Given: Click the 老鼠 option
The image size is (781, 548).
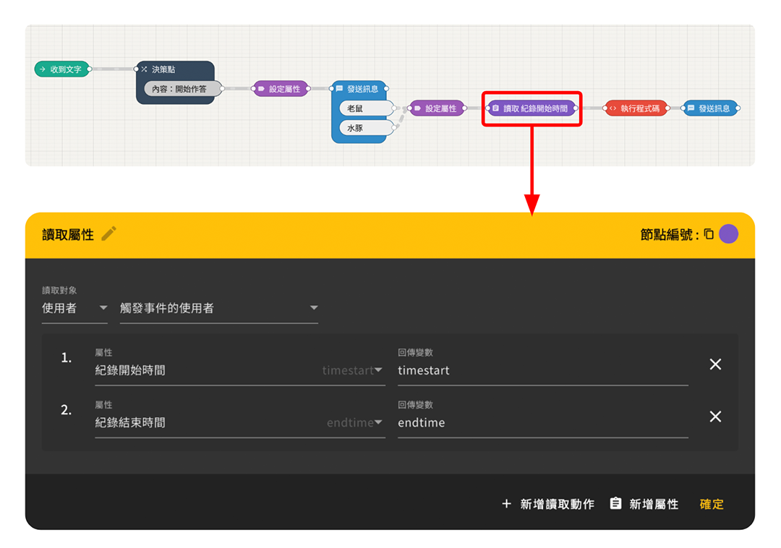Looking at the screenshot, I should click(367, 108).
